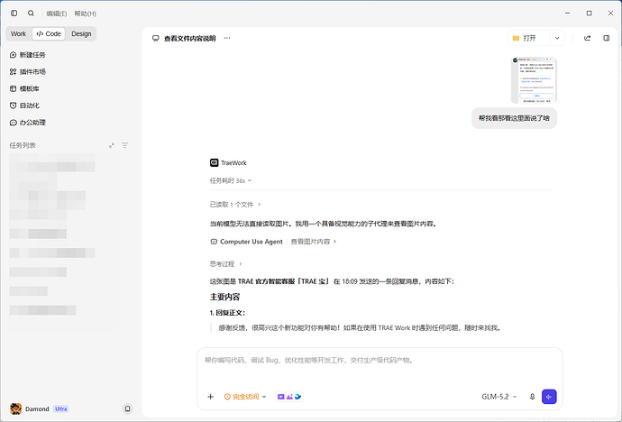
Task: Toggle the sidebar panel icon
Action: click(14, 14)
